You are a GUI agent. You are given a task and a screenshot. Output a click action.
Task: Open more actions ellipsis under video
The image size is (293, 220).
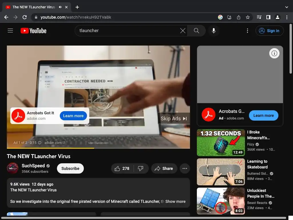tap(185, 168)
